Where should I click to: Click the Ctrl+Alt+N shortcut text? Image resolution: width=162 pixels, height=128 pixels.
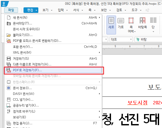tap(89, 23)
